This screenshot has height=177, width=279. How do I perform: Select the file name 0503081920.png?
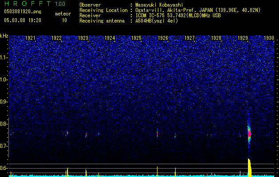tap(23, 12)
